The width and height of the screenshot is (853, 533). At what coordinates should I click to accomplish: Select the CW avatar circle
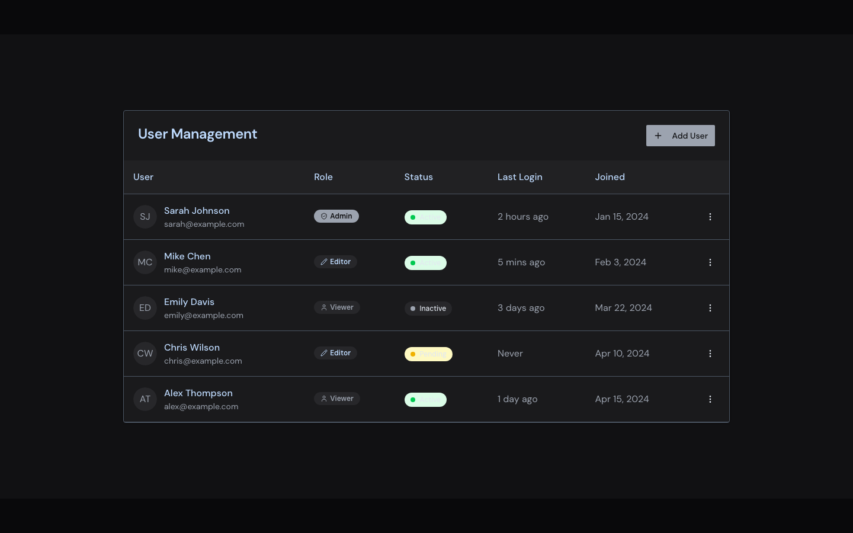pyautogui.click(x=145, y=354)
